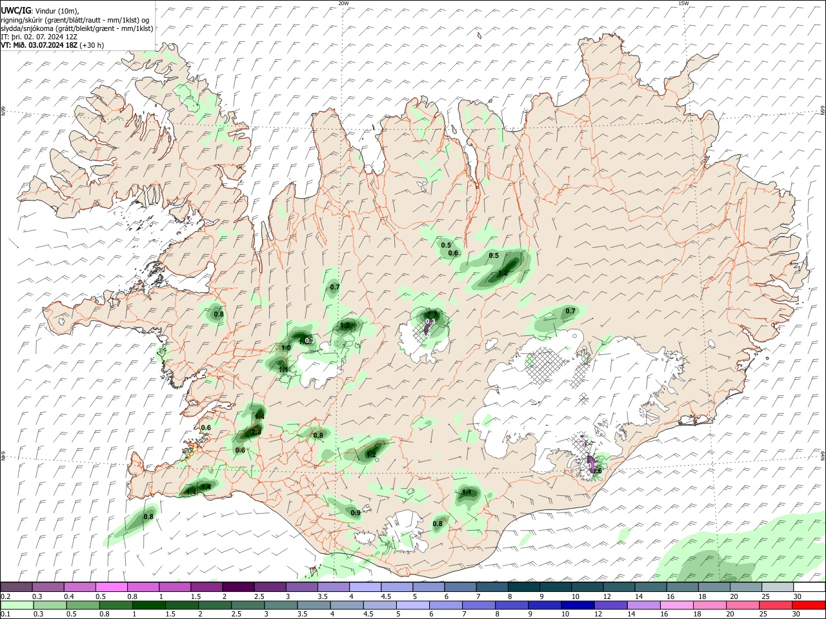Pick the 0.2 swatch in the upper snow legend row
Image resolution: width=826 pixels, height=619 pixels.
[x=16, y=587]
